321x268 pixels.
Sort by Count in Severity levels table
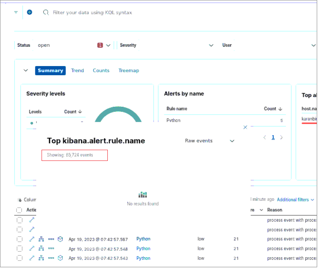(73, 112)
